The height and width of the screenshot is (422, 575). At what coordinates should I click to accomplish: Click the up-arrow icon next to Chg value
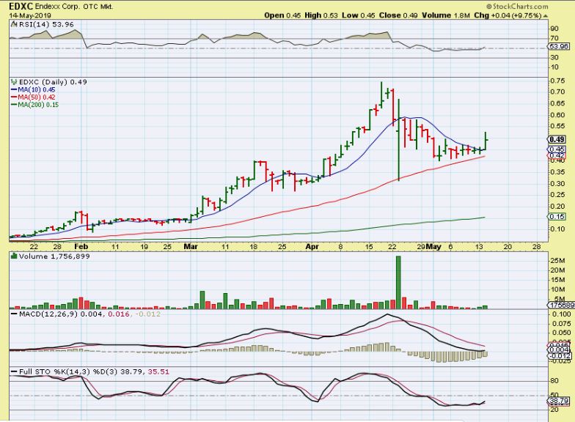point(546,16)
